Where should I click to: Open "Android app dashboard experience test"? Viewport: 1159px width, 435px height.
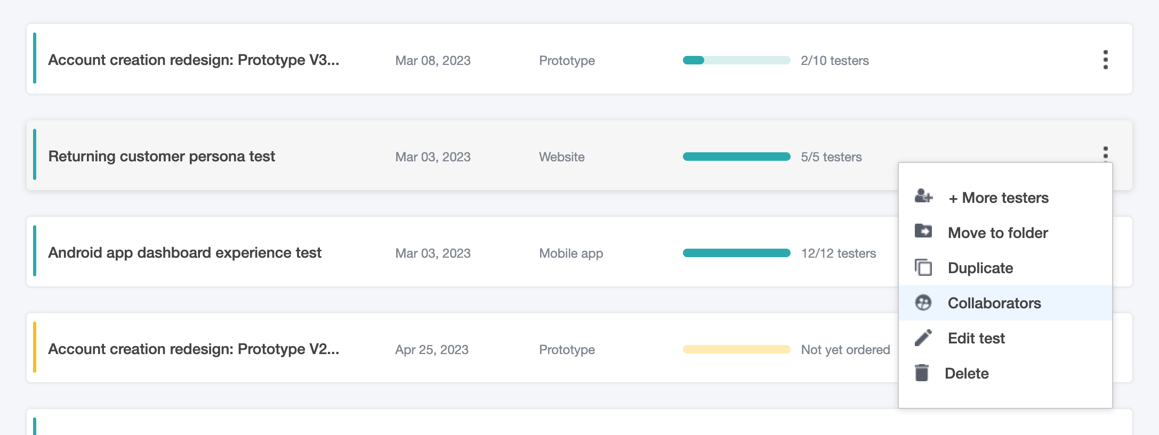coord(184,253)
